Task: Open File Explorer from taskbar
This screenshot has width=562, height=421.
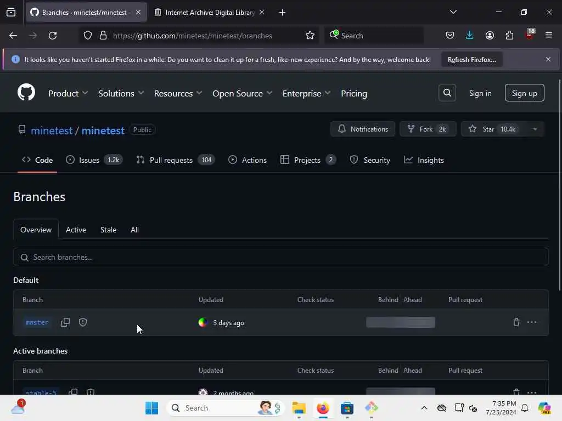Action: pyautogui.click(x=299, y=408)
